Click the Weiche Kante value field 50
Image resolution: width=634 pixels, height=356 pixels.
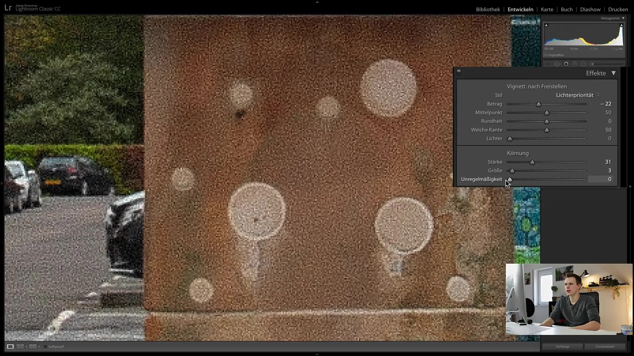(608, 130)
